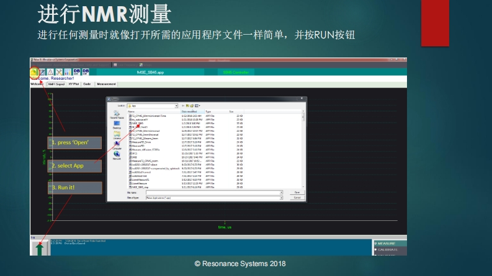Open Recent Places in dialog sidebar
This screenshot has height=276, width=492.
coord(117,114)
